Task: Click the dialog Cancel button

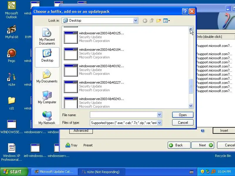Action: pyautogui.click(x=183, y=123)
